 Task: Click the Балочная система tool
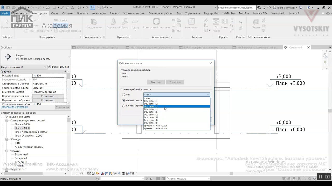tap(67, 31)
